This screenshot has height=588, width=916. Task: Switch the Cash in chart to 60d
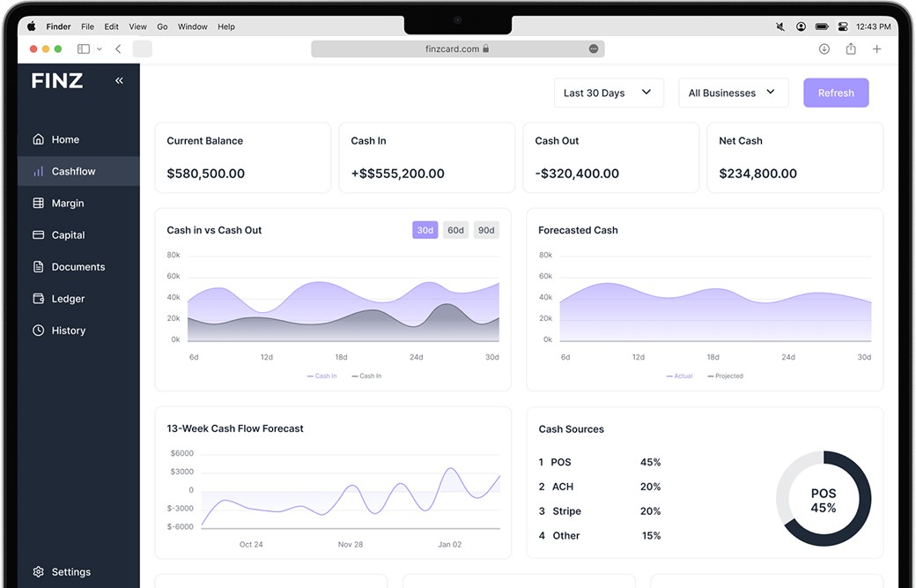455,229
